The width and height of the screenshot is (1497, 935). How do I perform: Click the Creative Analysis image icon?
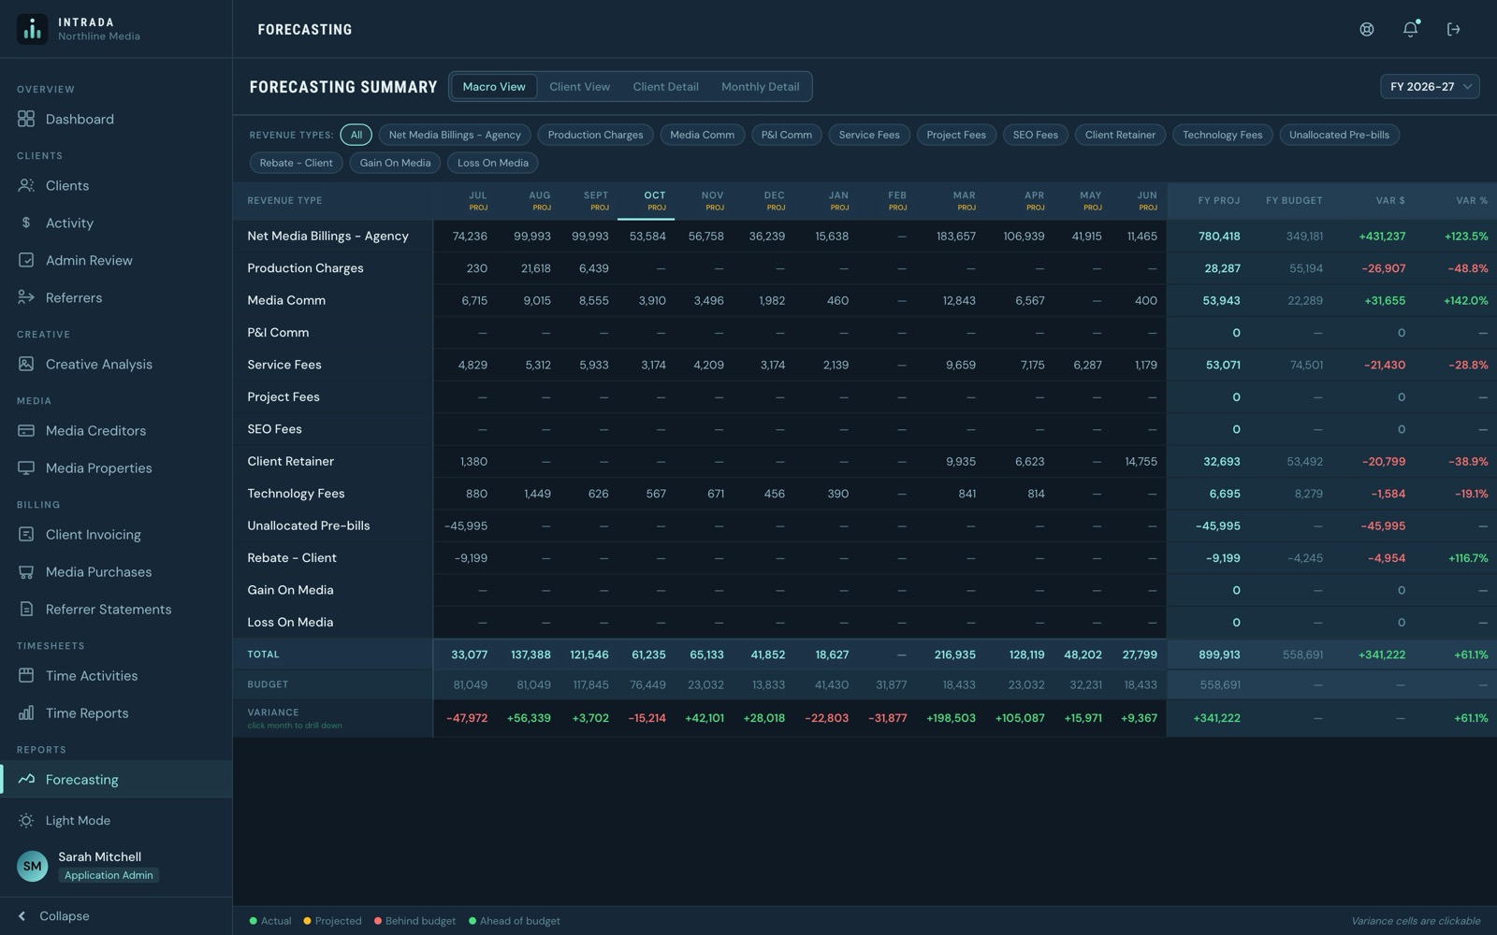point(26,364)
